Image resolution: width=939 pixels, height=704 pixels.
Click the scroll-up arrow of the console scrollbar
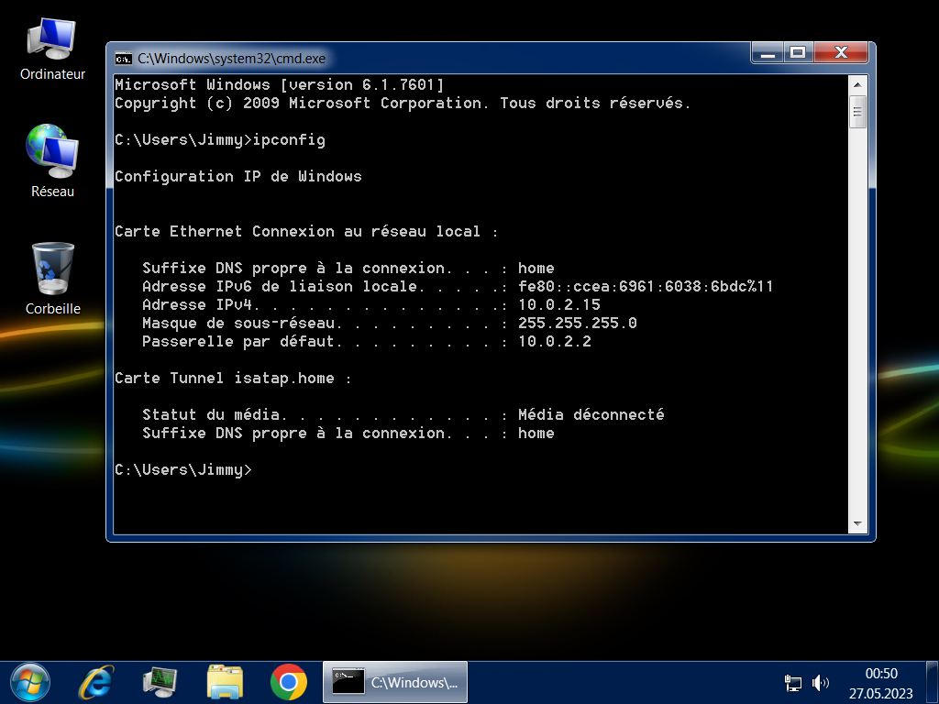857,84
